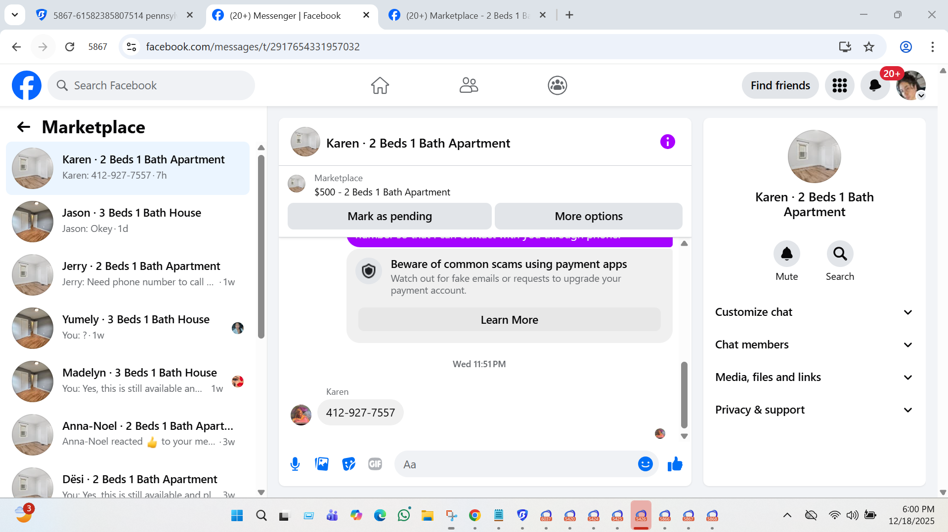The width and height of the screenshot is (948, 532).
Task: Open the notifications bell icon
Action: click(x=875, y=85)
